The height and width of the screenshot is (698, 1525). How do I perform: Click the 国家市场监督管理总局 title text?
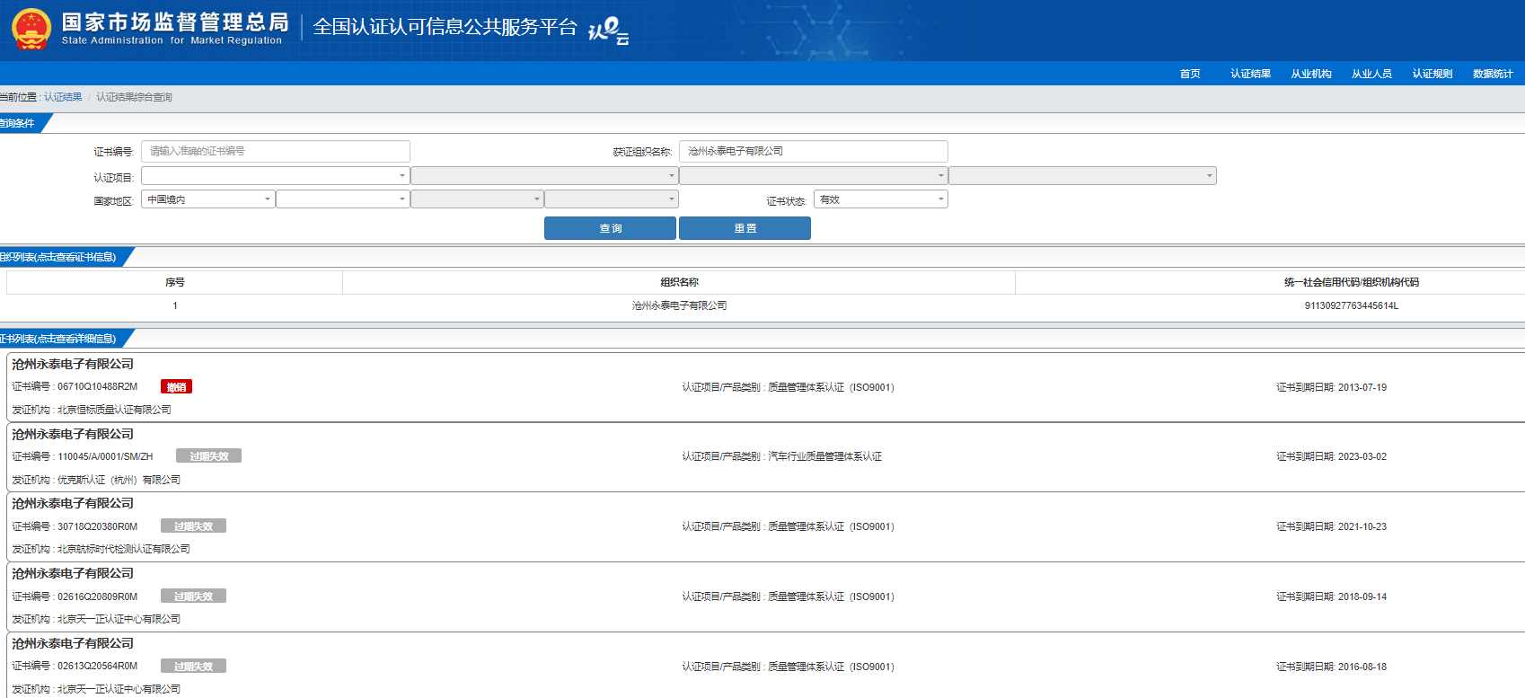click(x=175, y=22)
